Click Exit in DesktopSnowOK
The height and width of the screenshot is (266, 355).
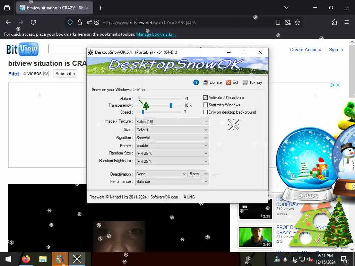point(232,82)
